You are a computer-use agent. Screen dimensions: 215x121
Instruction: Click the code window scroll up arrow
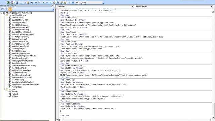click(213, 11)
